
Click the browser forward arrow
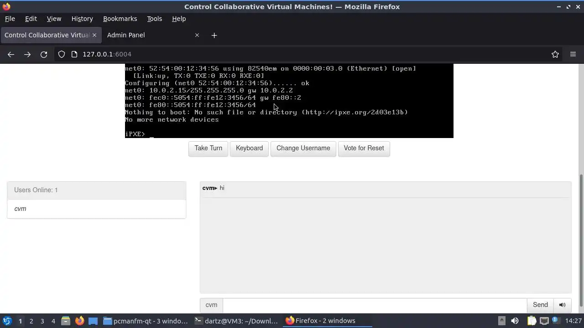pos(27,54)
